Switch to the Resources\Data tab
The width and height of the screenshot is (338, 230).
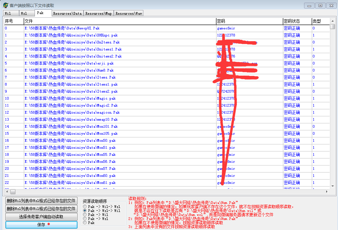coord(67,13)
